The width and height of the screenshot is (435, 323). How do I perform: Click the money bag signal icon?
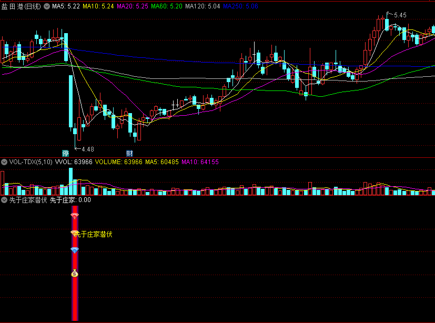pos(75,273)
